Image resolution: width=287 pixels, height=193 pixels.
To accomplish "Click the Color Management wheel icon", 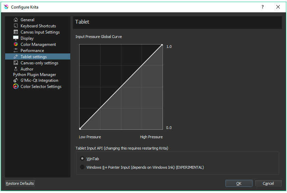I will click(x=16, y=44).
